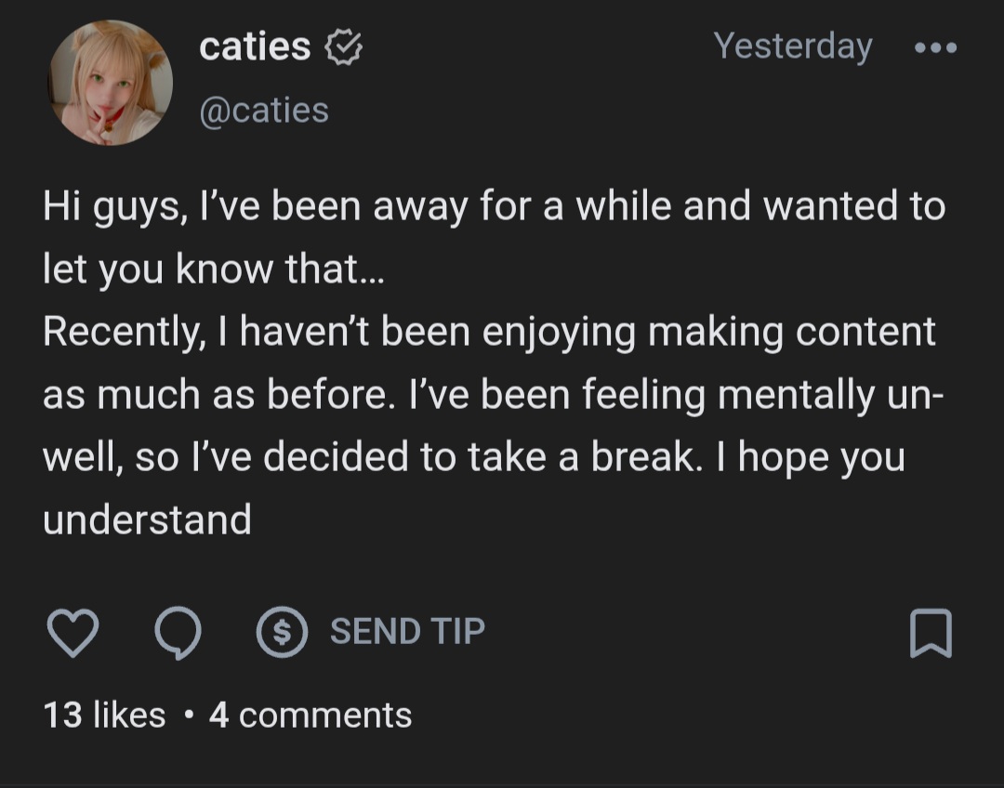Open comments via the speech bubble icon

tap(177, 634)
